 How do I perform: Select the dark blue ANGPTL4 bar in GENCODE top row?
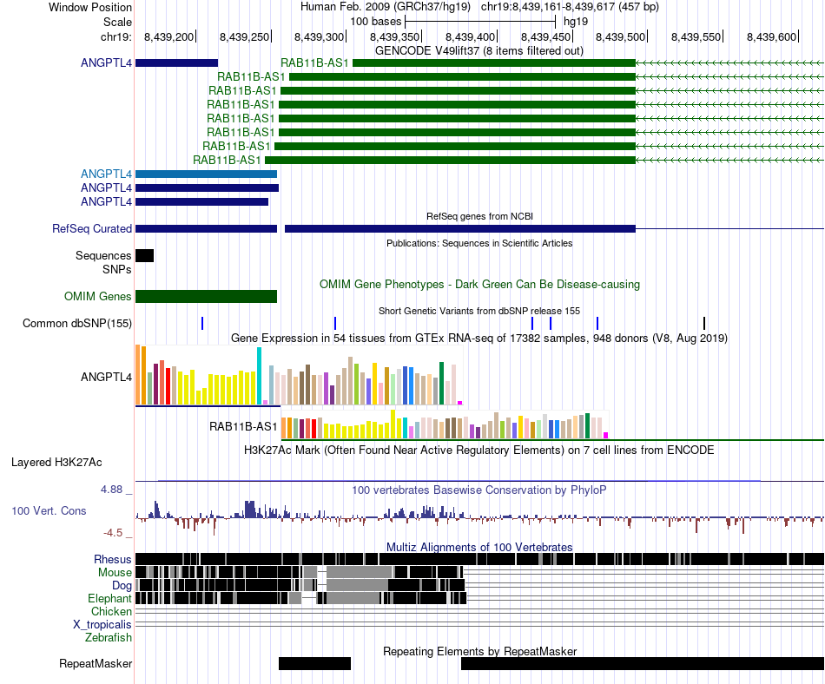pyautogui.click(x=177, y=63)
